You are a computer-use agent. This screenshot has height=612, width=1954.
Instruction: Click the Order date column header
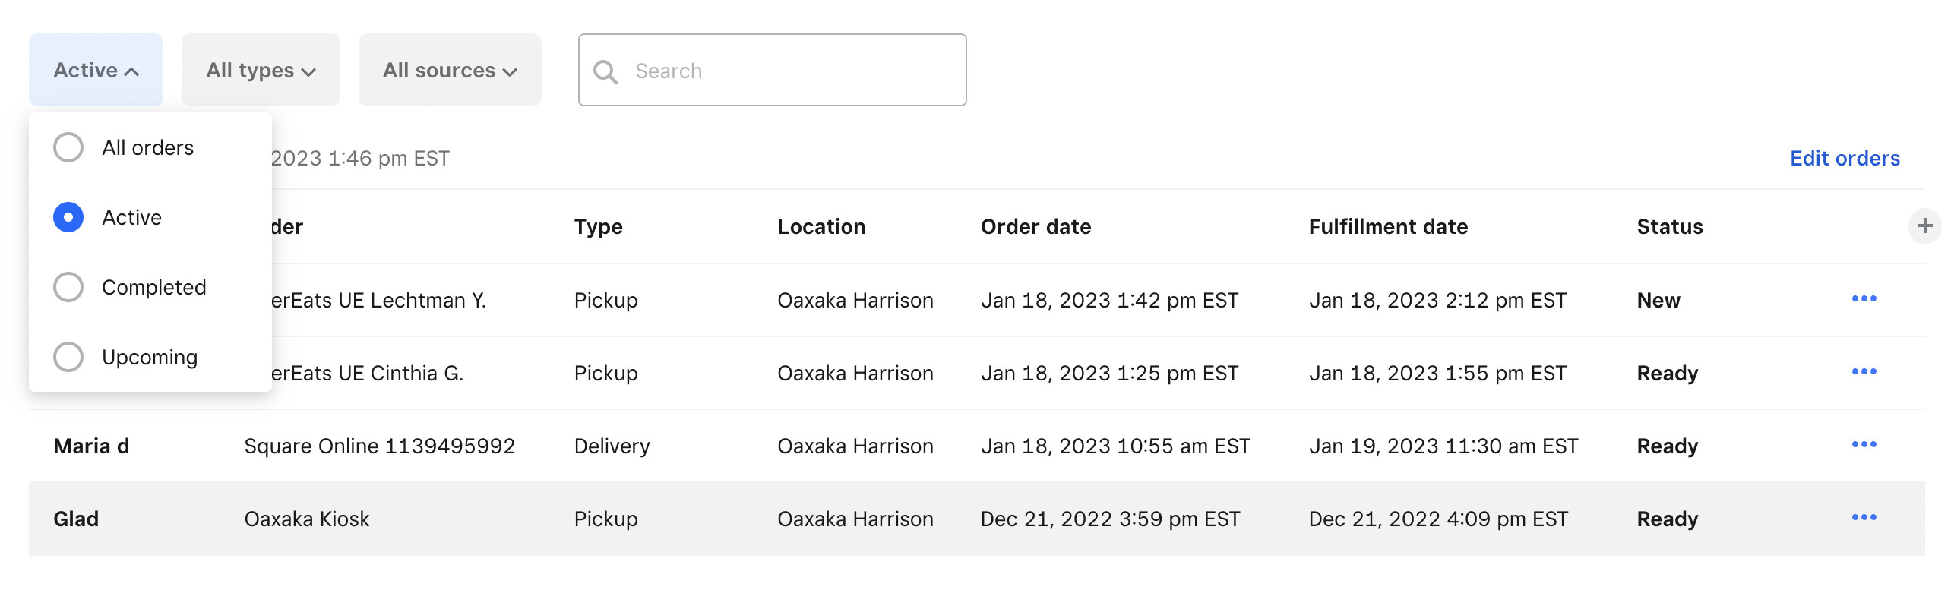point(1035,227)
